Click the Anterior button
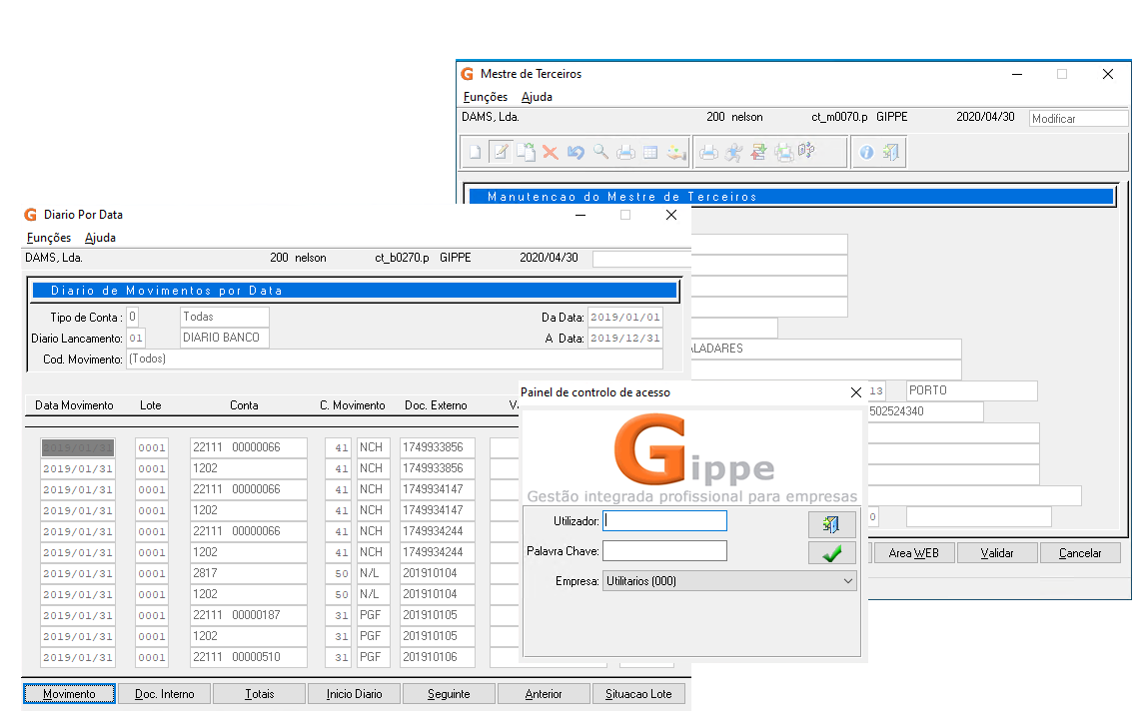Viewport: 1141px width, 724px height. 544,694
